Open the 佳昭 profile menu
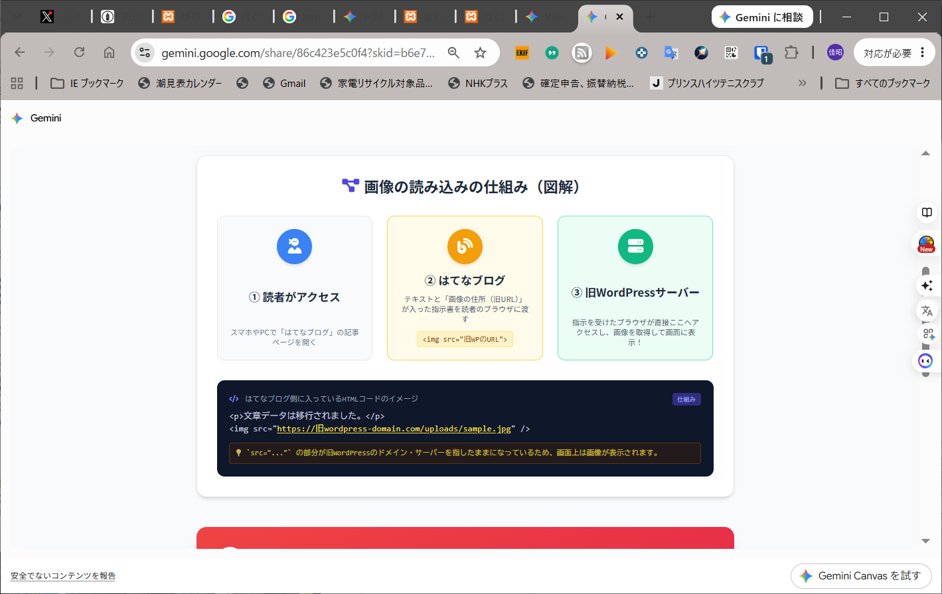The height and width of the screenshot is (594, 942). click(x=835, y=52)
